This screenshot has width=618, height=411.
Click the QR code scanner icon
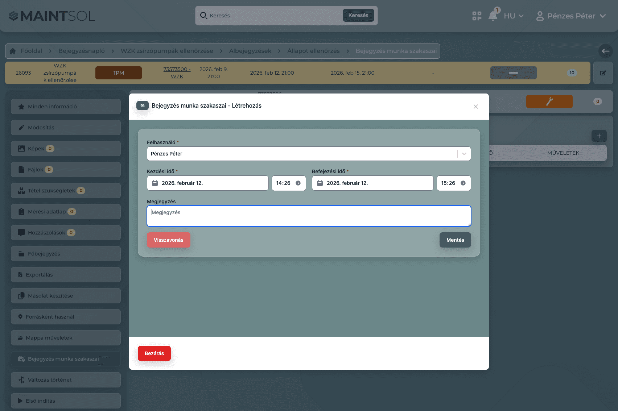(x=477, y=16)
